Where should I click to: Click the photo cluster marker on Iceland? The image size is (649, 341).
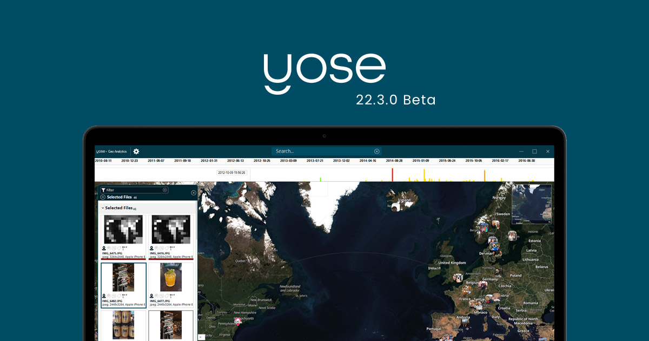(x=395, y=206)
